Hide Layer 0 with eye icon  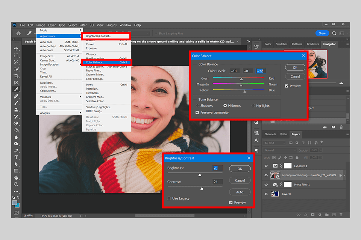pyautogui.click(x=266, y=194)
